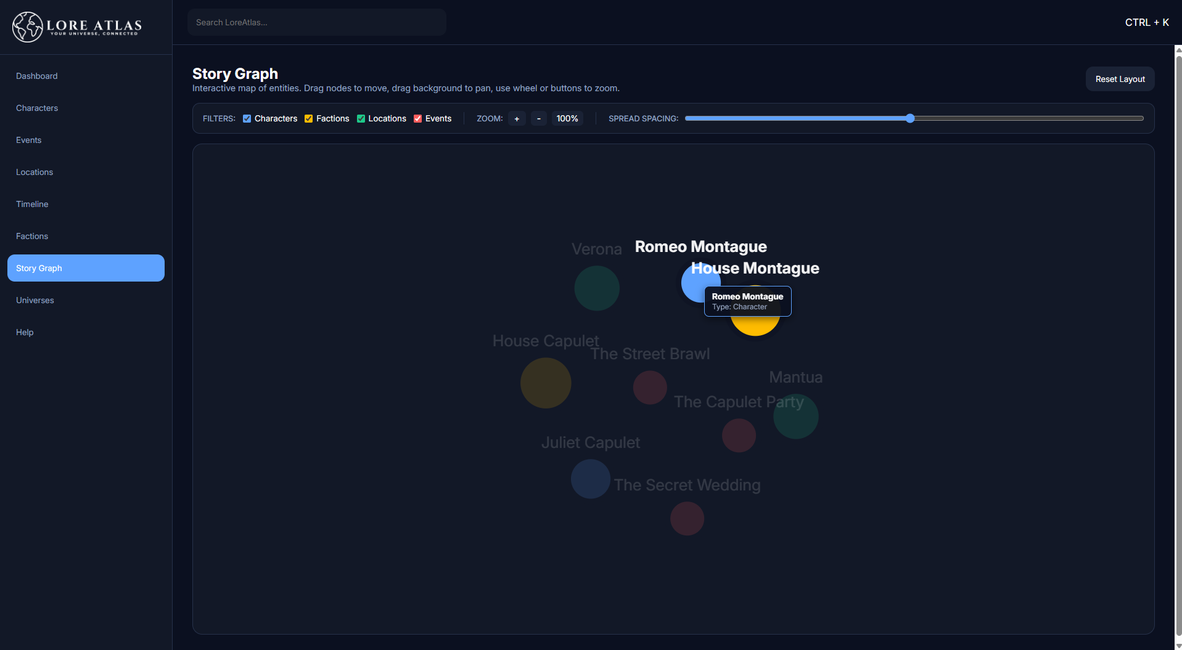
Task: Toggle the Factions filter checkbox
Action: tap(308, 118)
